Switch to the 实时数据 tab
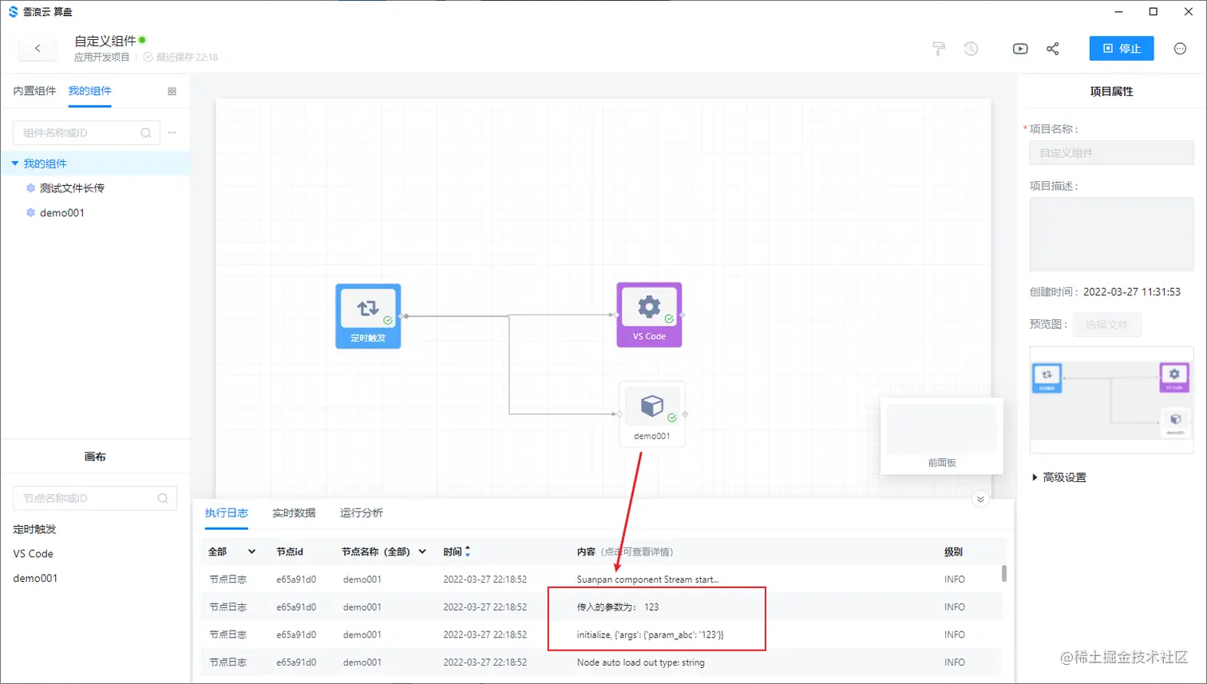Viewport: 1207px width, 684px height. (294, 513)
